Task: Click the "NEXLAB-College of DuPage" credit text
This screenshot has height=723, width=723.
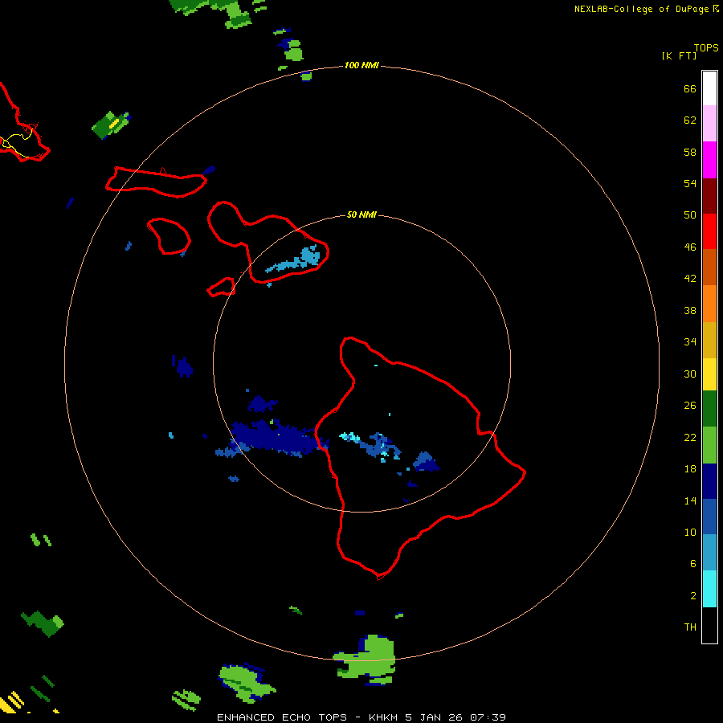Action: 641,9
